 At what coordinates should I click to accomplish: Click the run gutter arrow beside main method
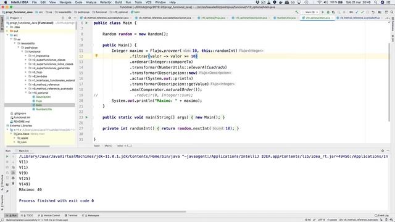(86, 117)
